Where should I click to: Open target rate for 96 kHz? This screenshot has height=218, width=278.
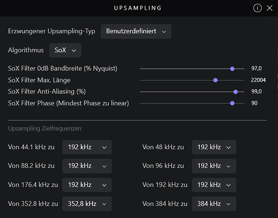pyautogui.click(x=214, y=166)
